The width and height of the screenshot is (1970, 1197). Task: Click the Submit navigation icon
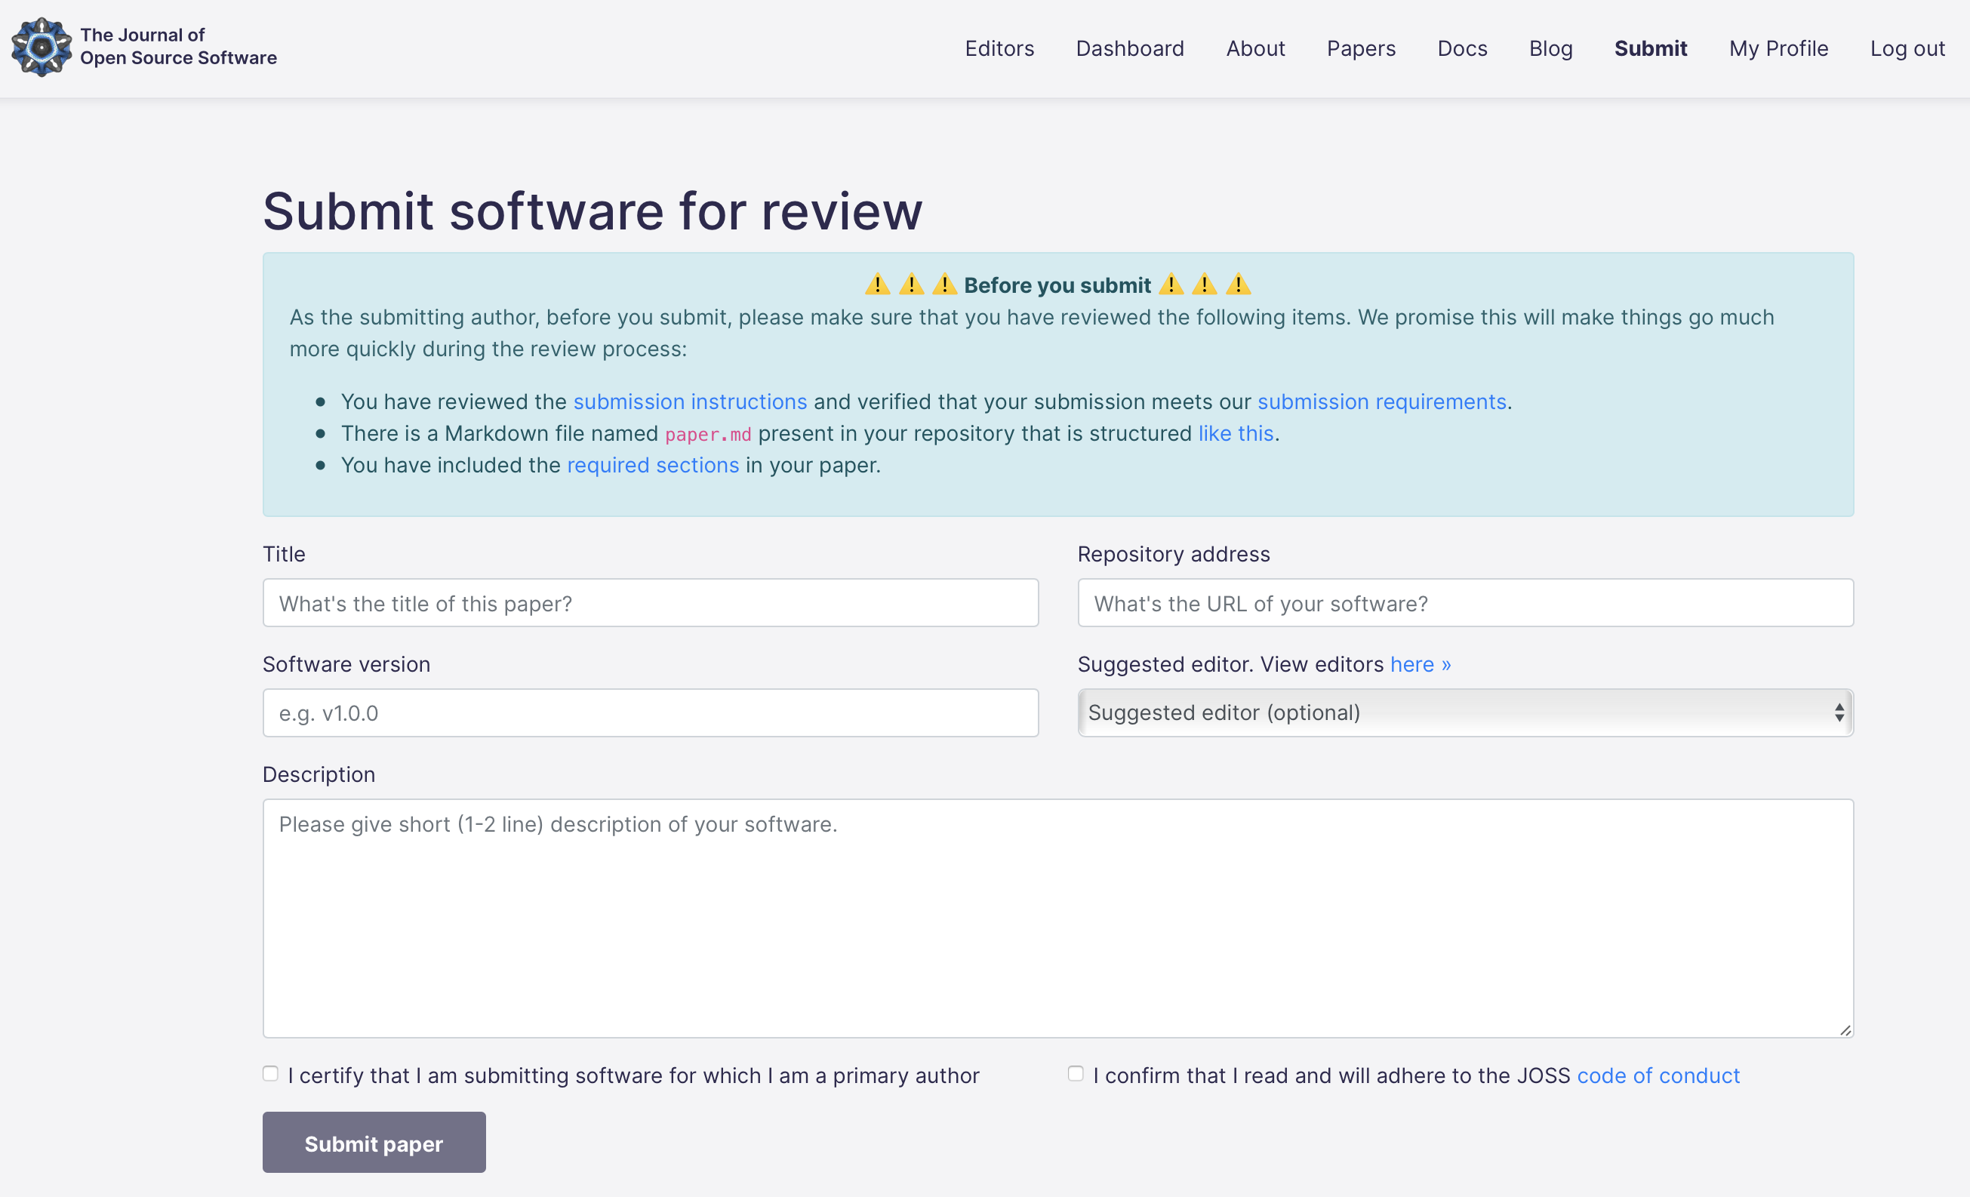1649,48
